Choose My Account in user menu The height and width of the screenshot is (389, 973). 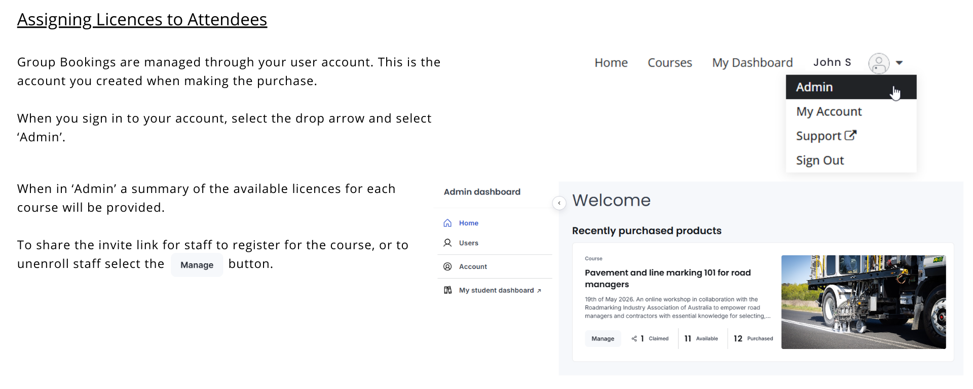829,111
